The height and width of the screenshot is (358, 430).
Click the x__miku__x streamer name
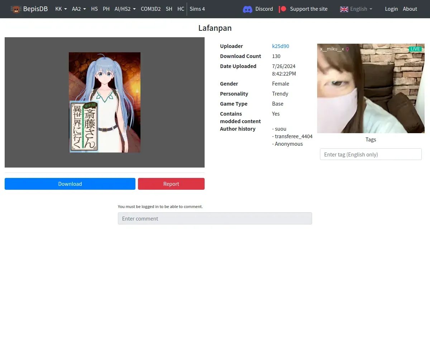[332, 49]
